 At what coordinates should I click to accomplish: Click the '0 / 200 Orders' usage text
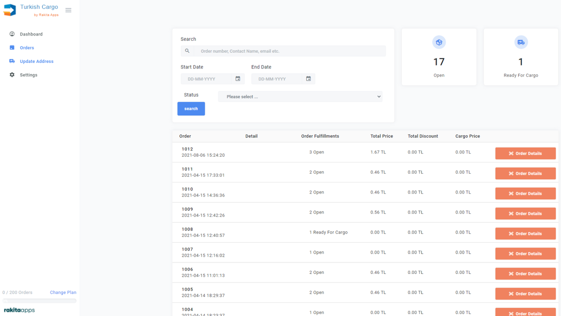point(17,292)
